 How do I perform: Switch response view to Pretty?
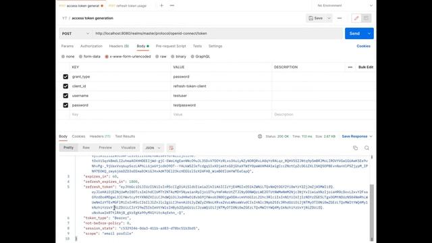coord(69,148)
